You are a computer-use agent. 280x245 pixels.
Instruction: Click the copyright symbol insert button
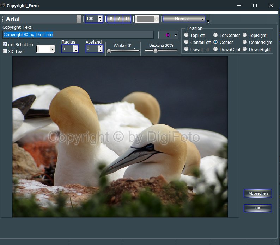[x=168, y=35]
